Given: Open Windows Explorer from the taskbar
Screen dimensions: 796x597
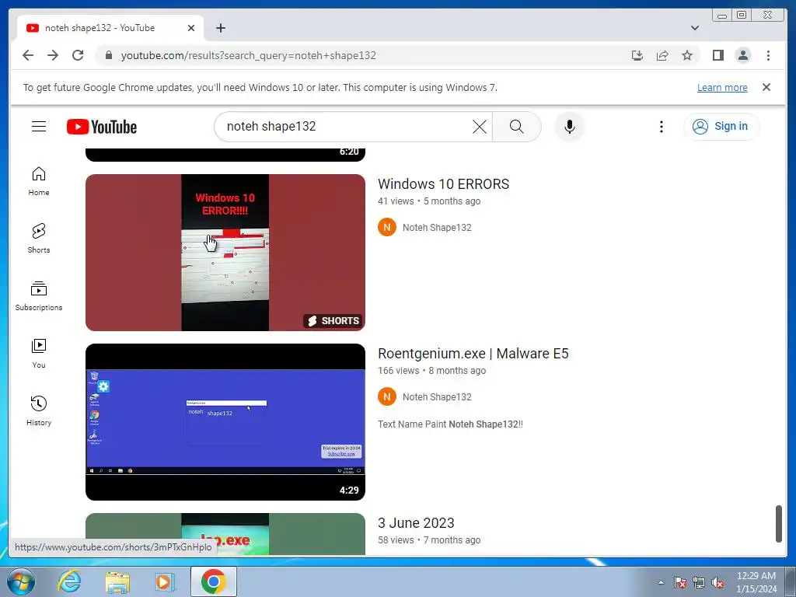Looking at the screenshot, I should click(x=117, y=581).
